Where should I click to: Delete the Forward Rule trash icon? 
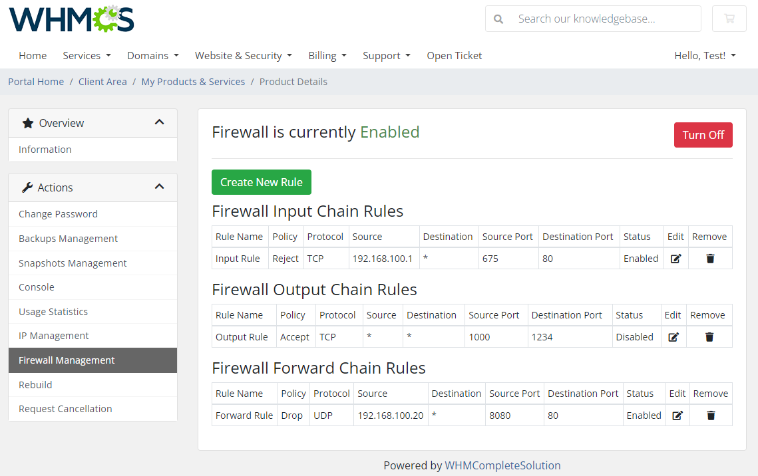711,416
